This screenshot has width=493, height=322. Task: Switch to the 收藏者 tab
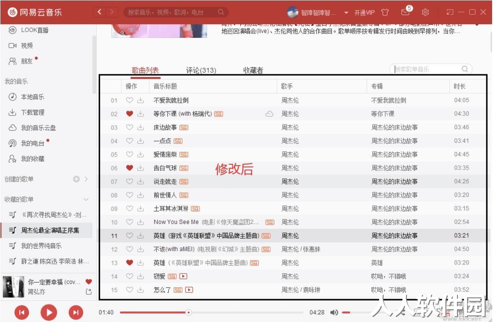[253, 70]
